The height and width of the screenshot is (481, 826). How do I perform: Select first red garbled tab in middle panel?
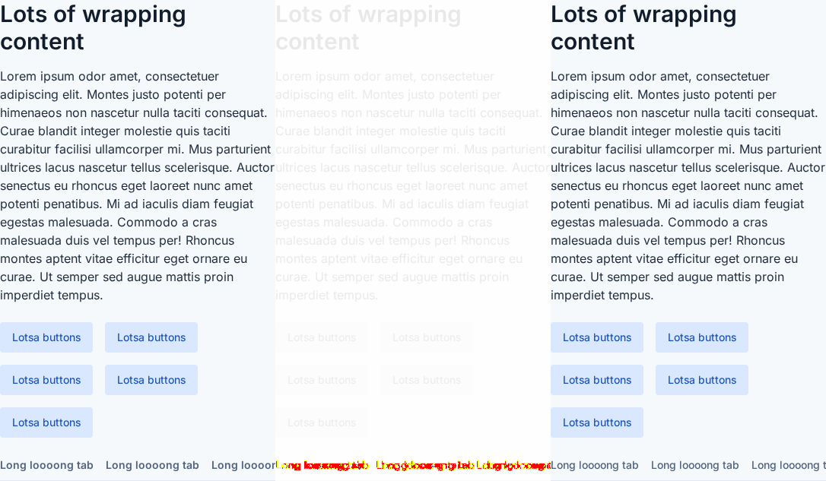[x=322, y=465]
